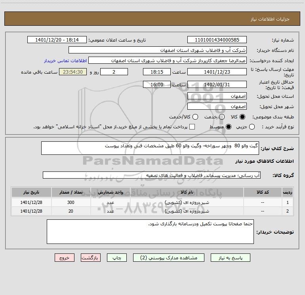Click the quantity cell 20

(x=71, y=211)
